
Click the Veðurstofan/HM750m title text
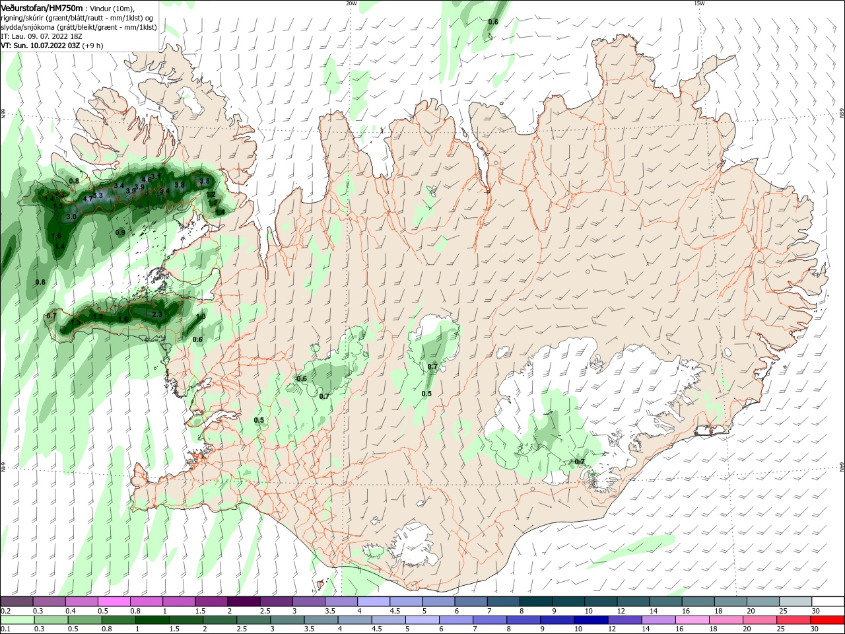[42, 8]
